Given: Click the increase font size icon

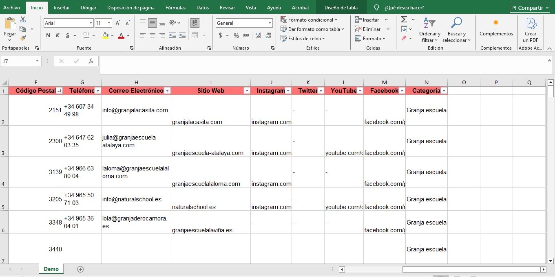Looking at the screenshot, I should point(118,23).
